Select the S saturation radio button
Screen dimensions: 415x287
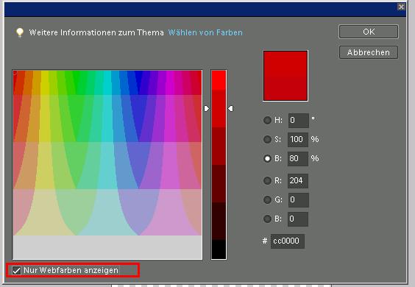point(267,139)
